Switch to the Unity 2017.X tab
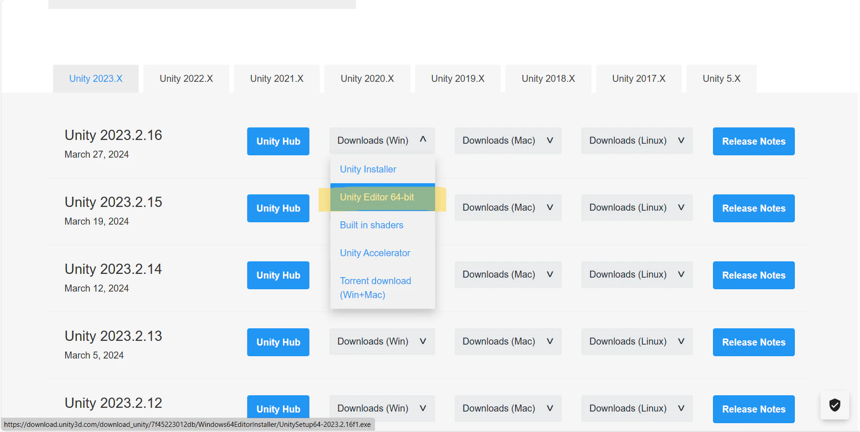 [x=639, y=79]
